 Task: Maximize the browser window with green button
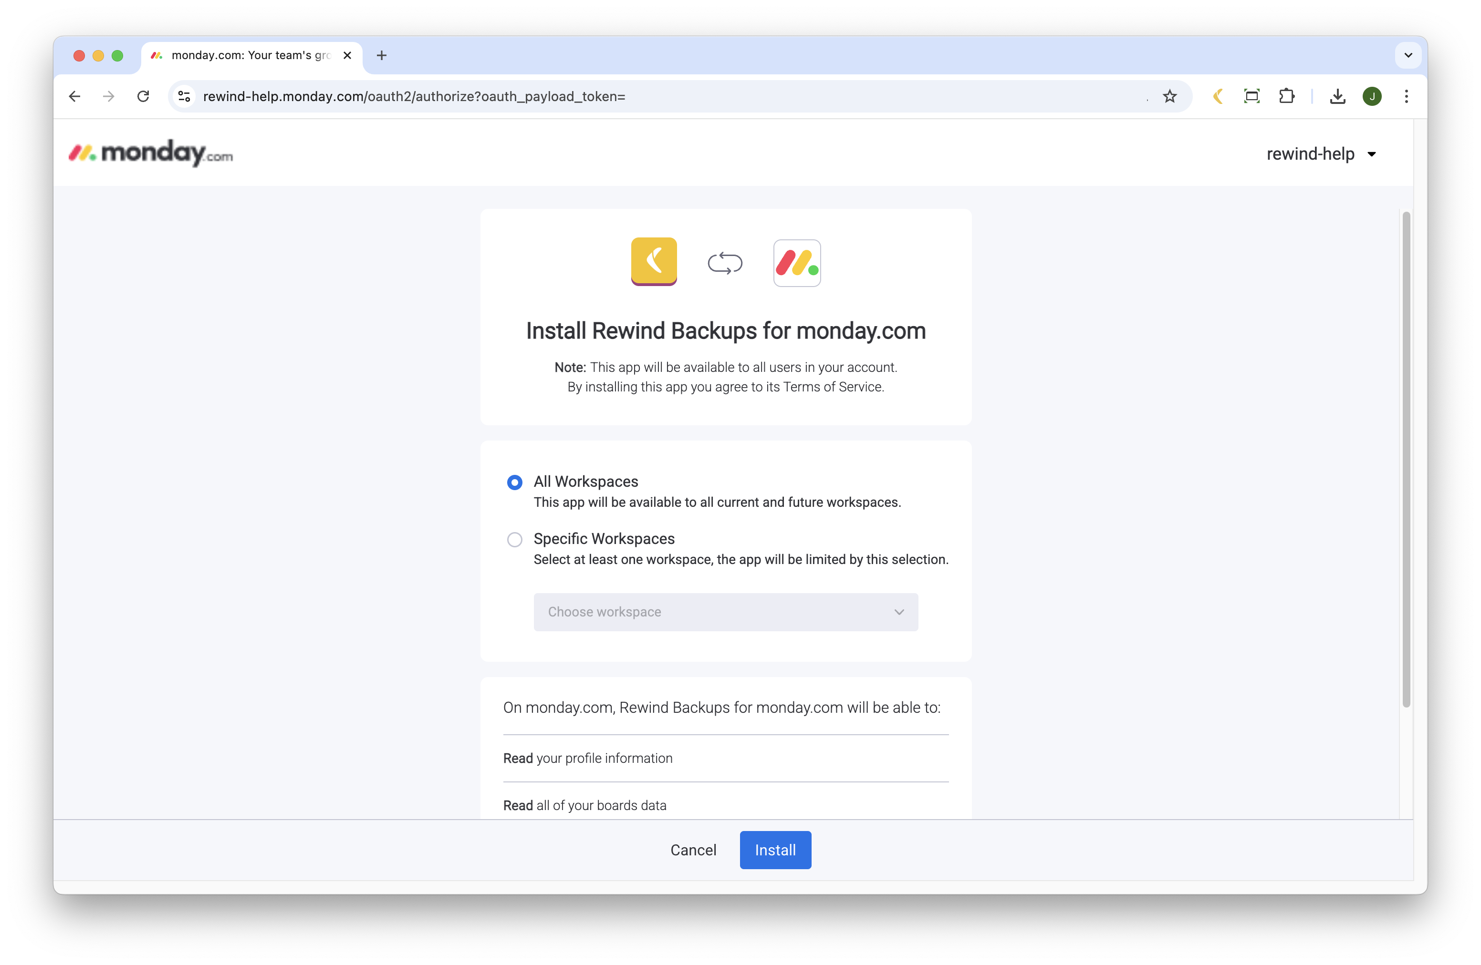tap(117, 55)
